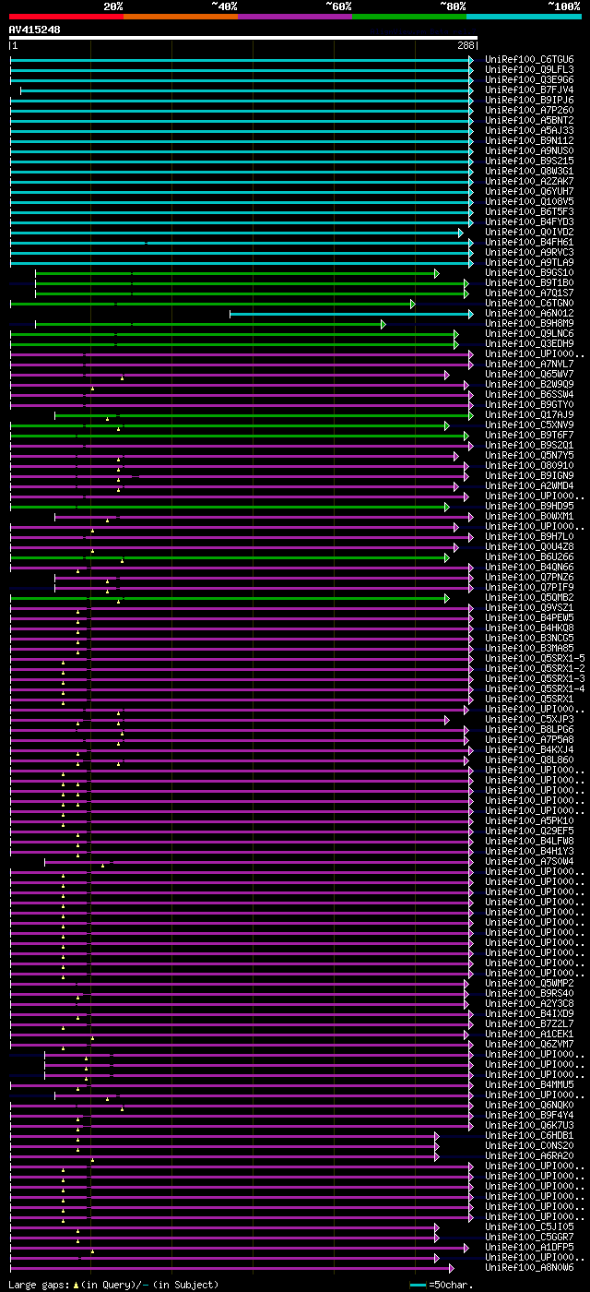Click the orange ~40% identity legend swatch

click(x=180, y=17)
